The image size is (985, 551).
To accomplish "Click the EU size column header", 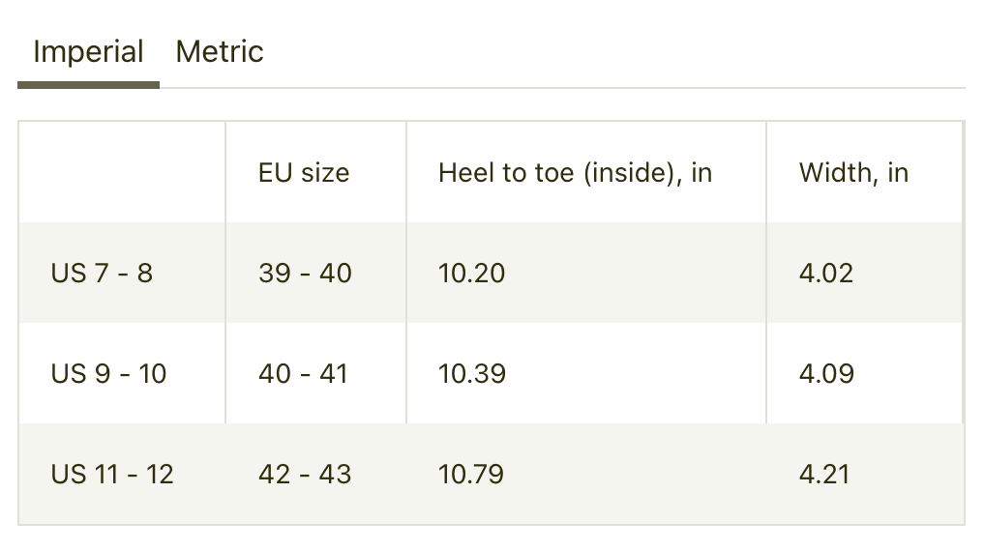I will pyautogui.click(x=304, y=173).
